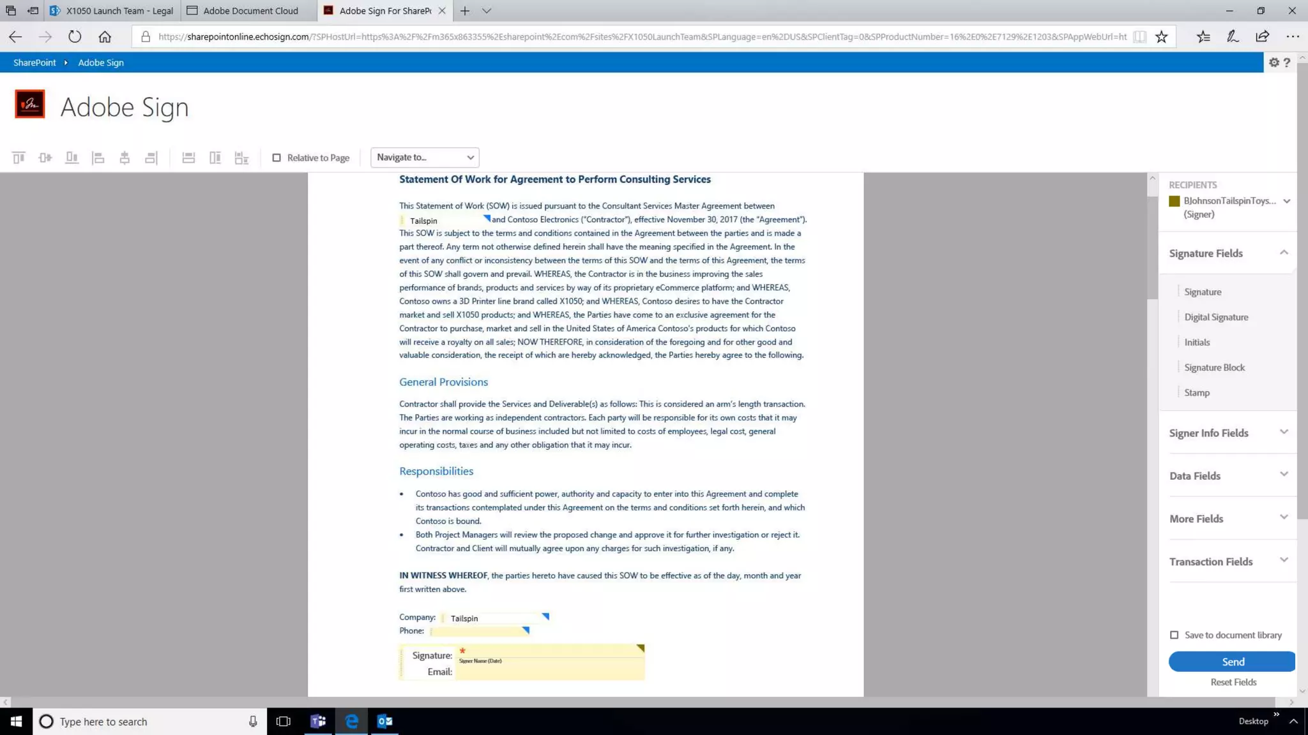Click the match height icon
This screenshot has width=1308, height=735.
tap(215, 158)
